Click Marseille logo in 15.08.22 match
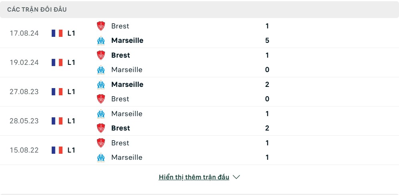 pyautogui.click(x=101, y=157)
